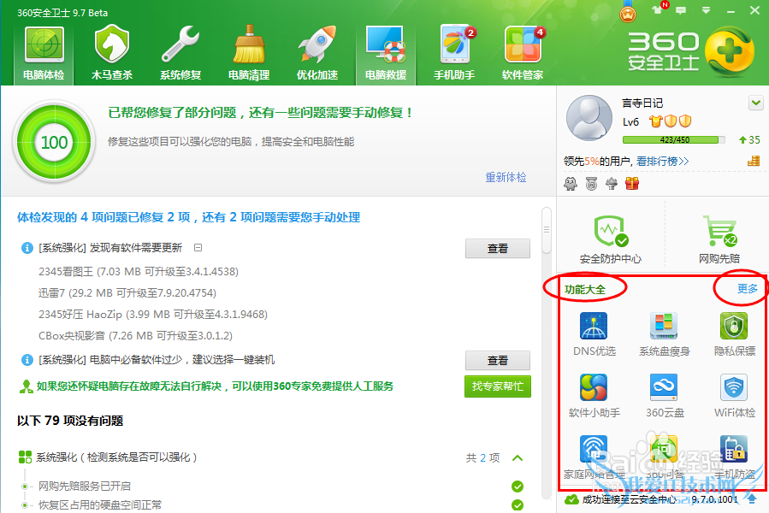Click the 系统强化 four-square icon
Viewport: 769px width, 513px height.
tap(25, 457)
